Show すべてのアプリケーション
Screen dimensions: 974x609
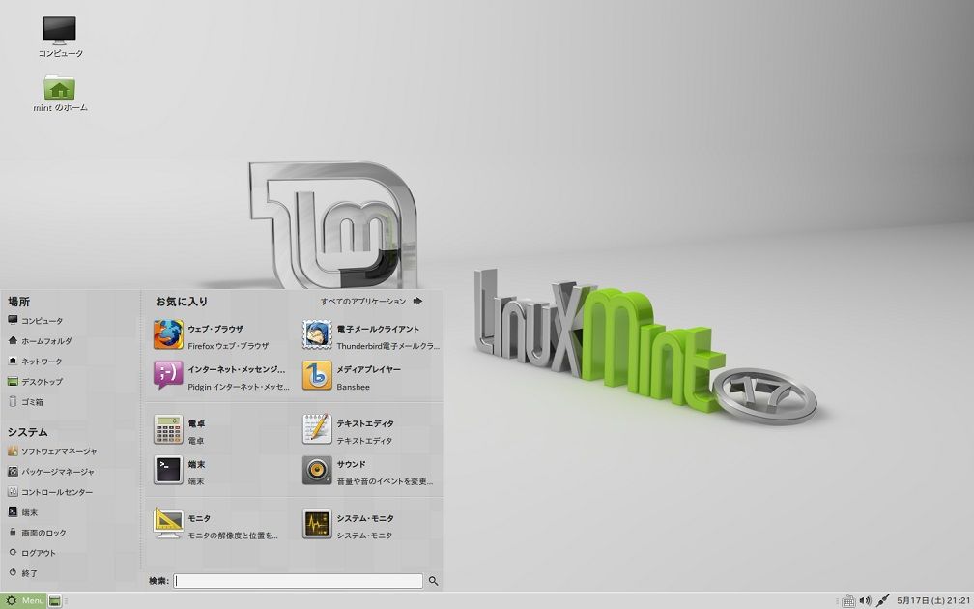point(371,302)
